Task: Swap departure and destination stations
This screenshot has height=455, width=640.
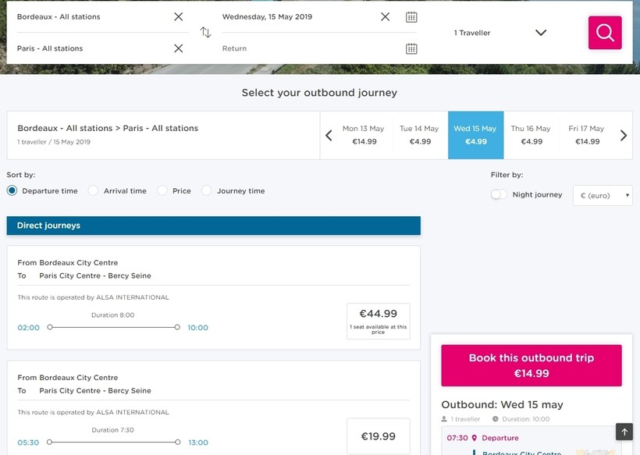Action: (206, 32)
